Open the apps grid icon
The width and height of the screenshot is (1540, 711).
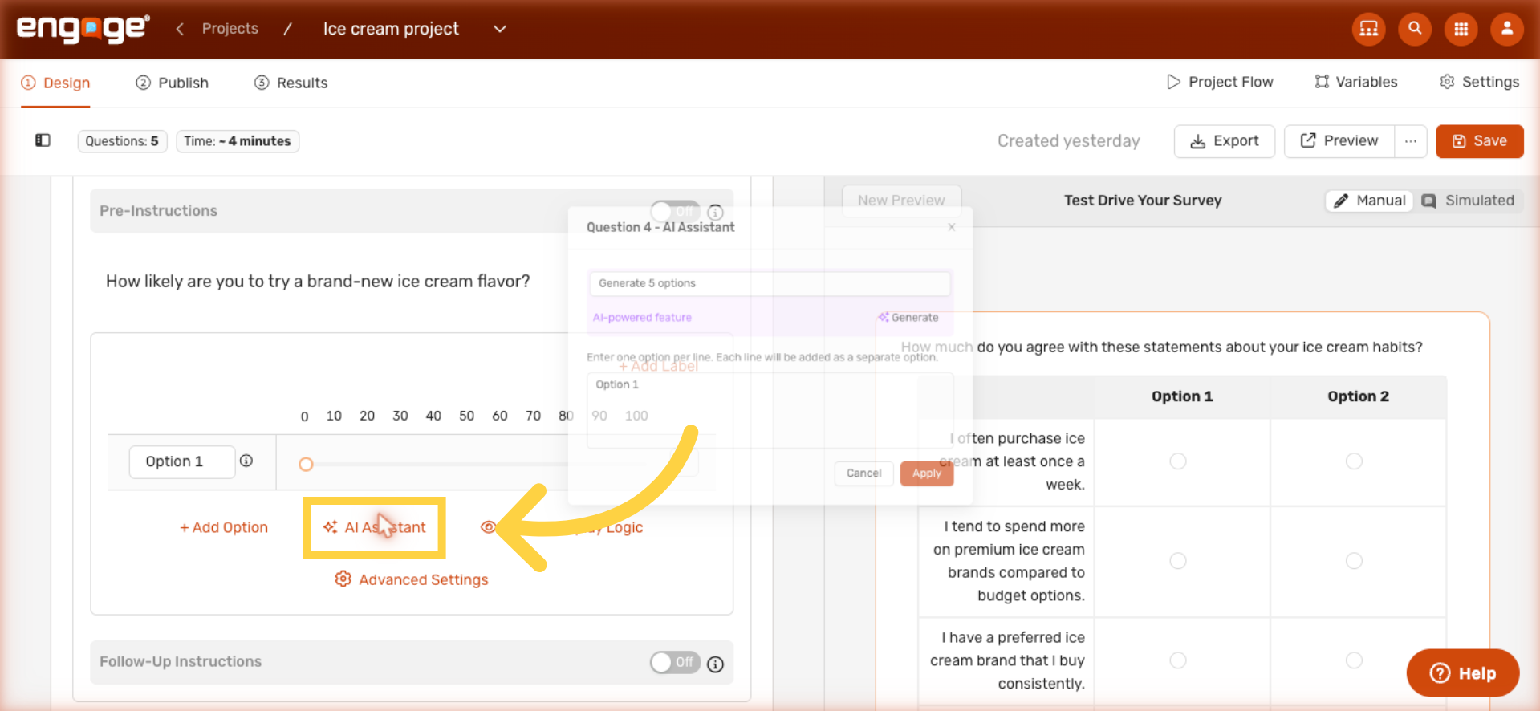point(1461,29)
